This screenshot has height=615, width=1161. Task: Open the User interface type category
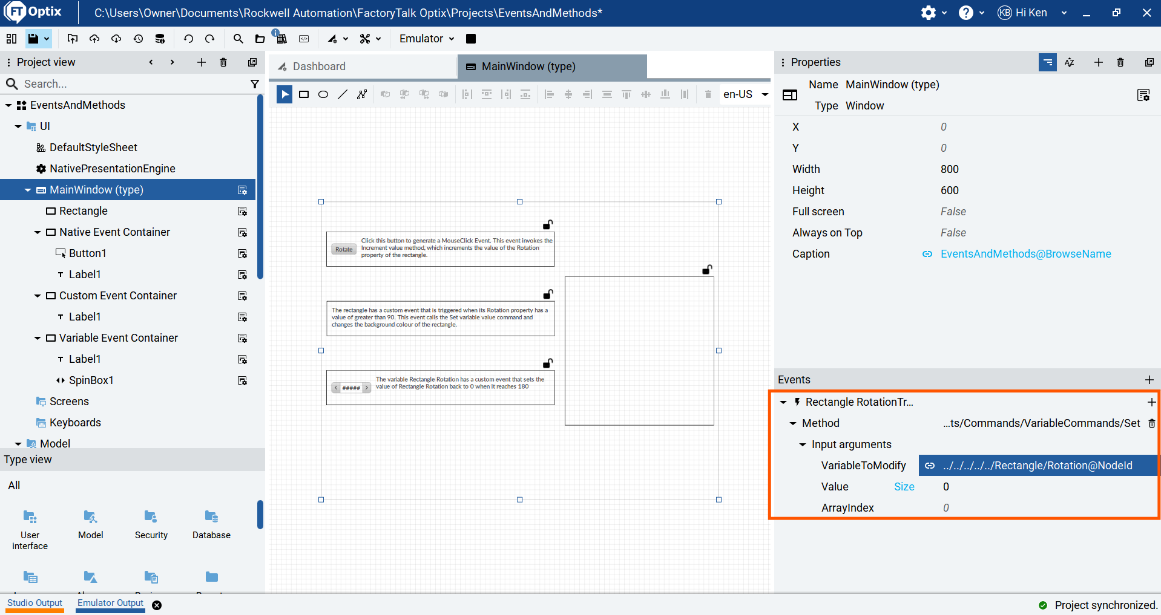tap(30, 530)
